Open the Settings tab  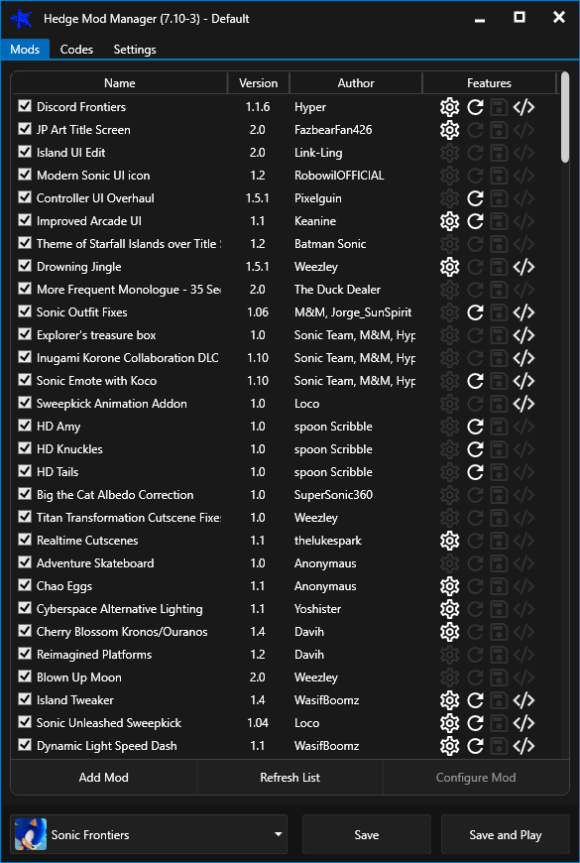tap(134, 49)
